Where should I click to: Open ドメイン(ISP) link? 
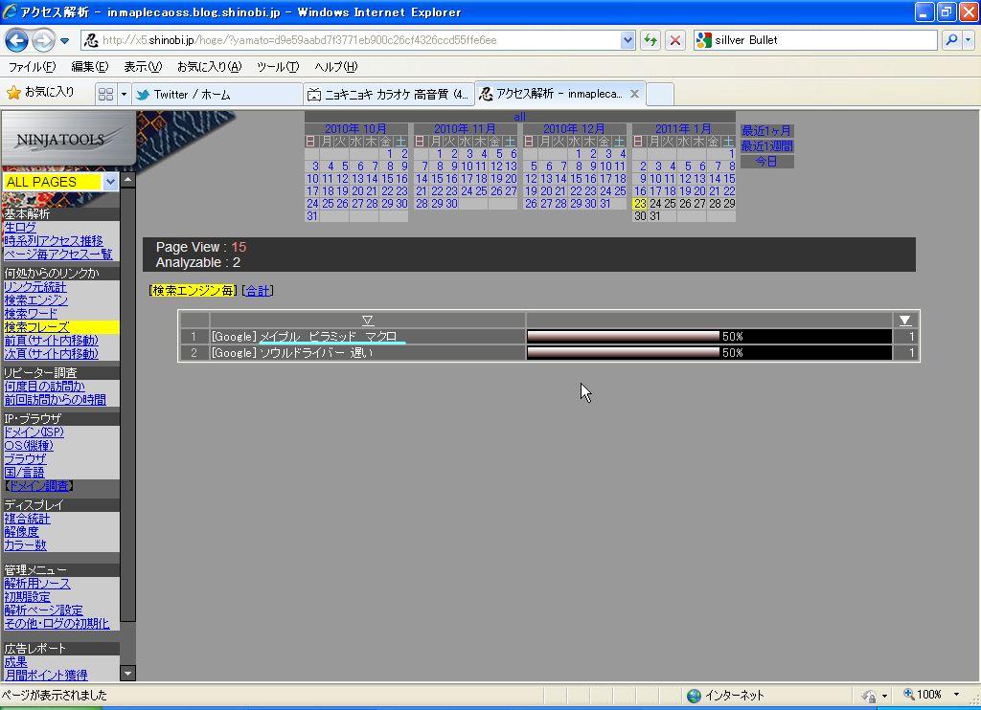34,432
